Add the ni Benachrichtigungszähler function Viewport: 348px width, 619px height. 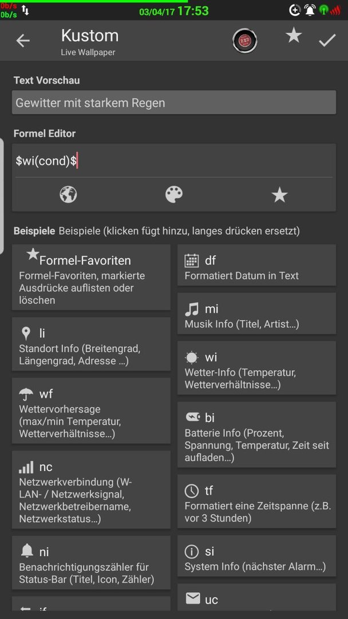point(91,563)
